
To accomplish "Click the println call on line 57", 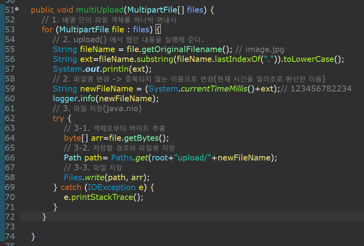I will pyautogui.click(x=115, y=69).
